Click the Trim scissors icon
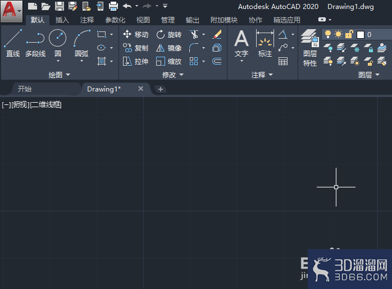Image resolution: width=392 pixels, height=289 pixels. (x=194, y=34)
